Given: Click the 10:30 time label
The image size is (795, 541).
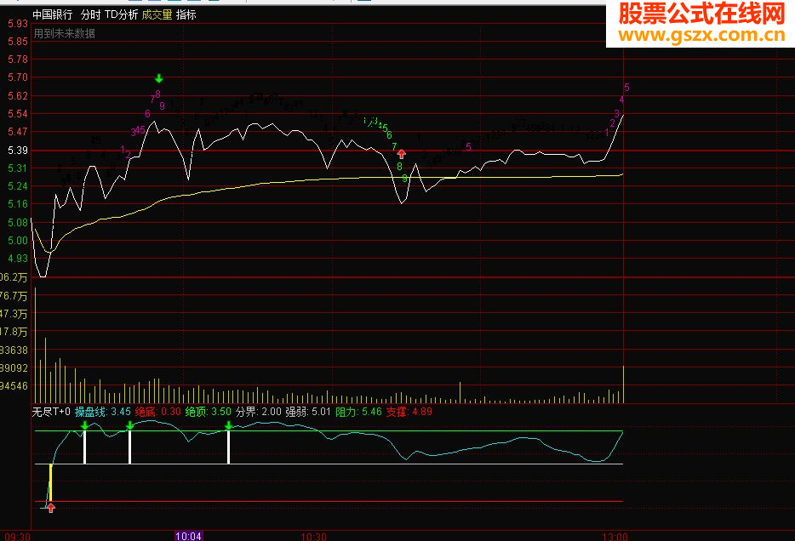Looking at the screenshot, I should pos(313,537).
